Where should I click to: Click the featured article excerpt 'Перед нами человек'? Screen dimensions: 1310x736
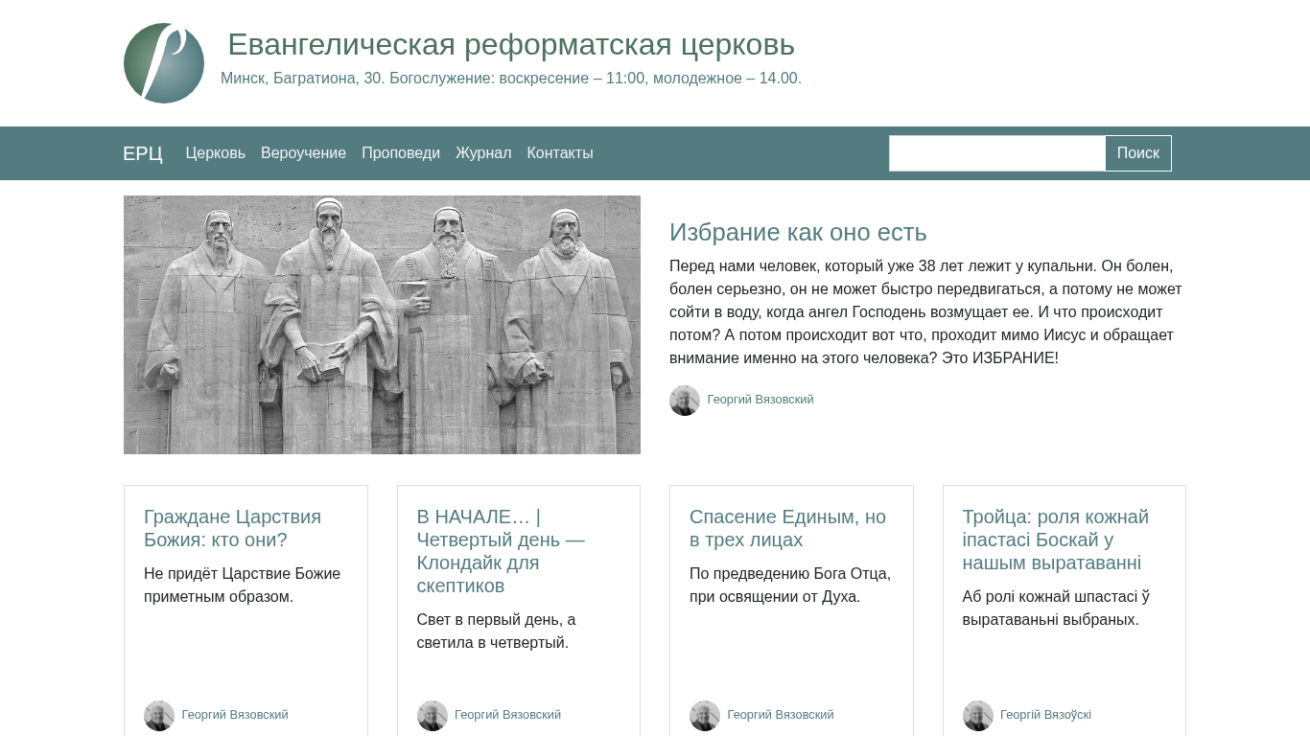tap(925, 312)
